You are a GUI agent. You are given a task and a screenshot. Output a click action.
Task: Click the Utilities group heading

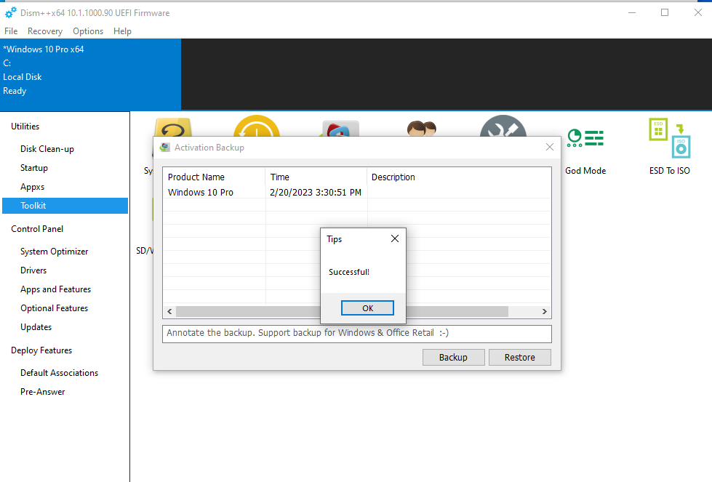pyautogui.click(x=25, y=126)
